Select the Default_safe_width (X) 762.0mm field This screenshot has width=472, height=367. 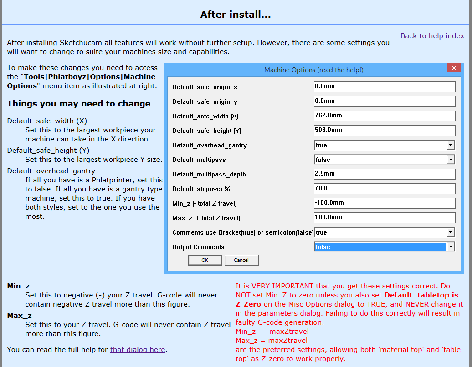384,116
